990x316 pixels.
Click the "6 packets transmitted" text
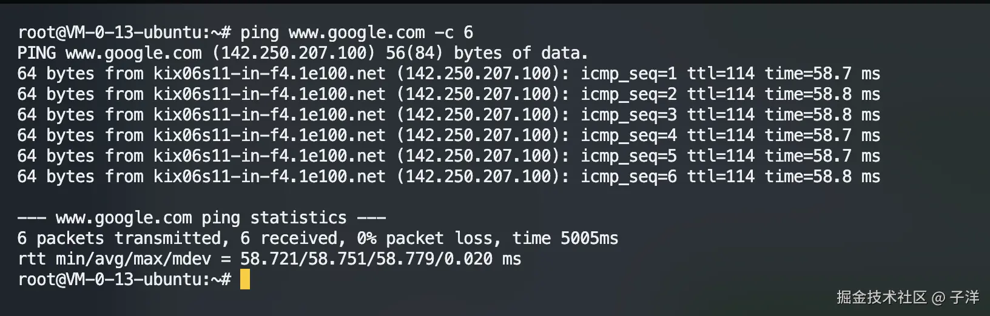point(120,239)
